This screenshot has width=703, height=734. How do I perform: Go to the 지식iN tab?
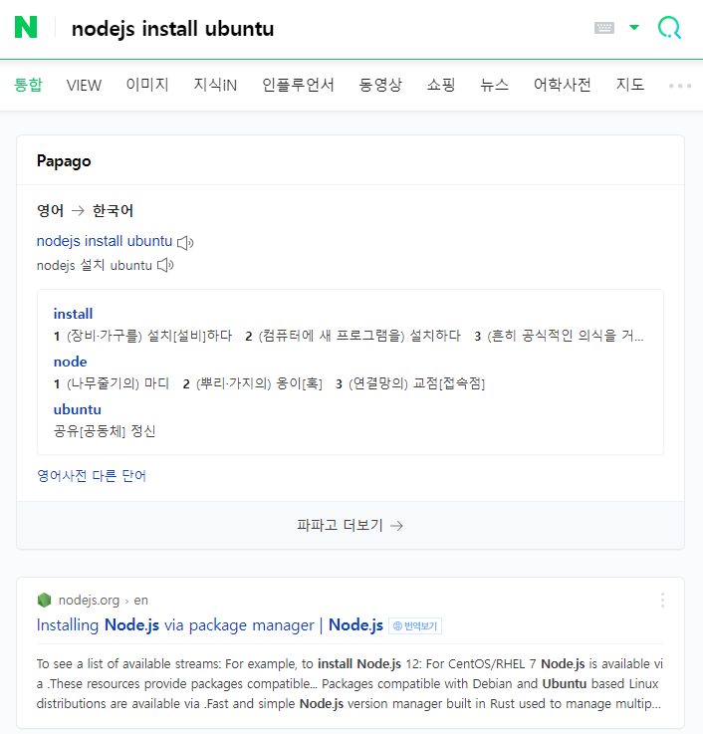pos(215,85)
